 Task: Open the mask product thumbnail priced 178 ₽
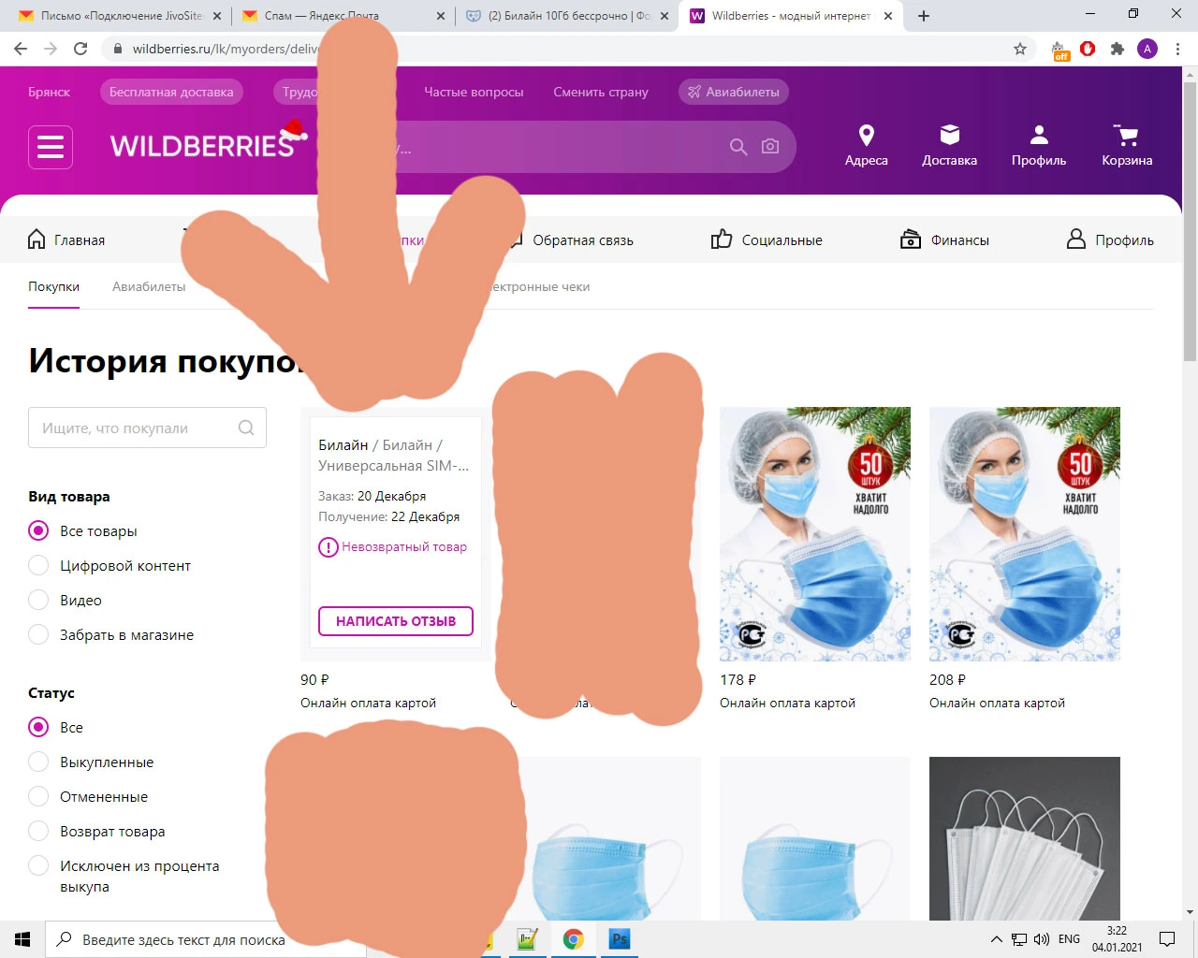pyautogui.click(x=815, y=534)
